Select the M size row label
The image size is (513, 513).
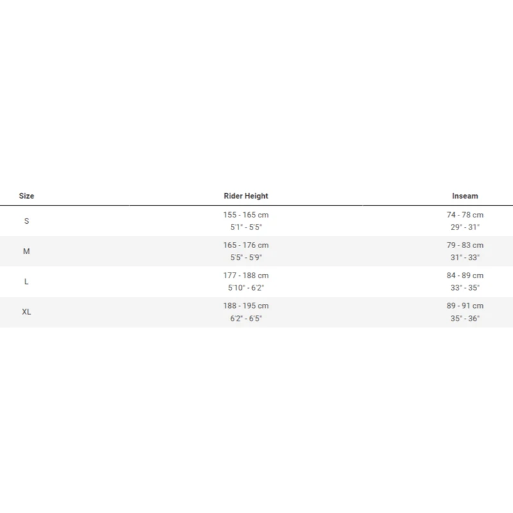[26, 251]
